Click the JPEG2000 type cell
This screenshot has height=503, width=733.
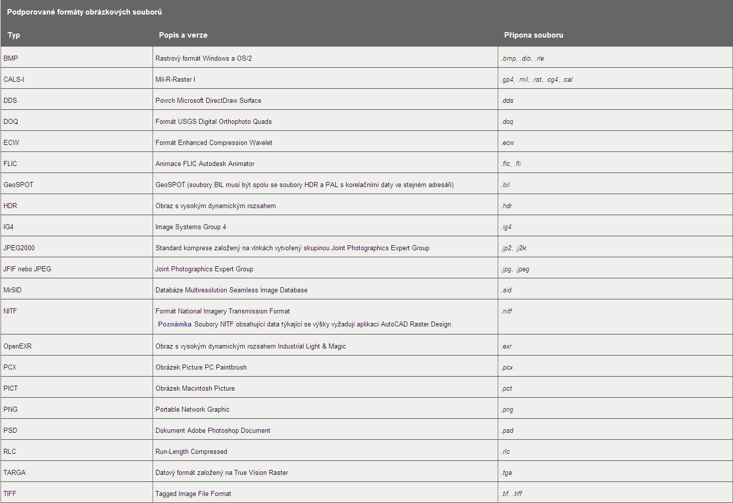19,248
